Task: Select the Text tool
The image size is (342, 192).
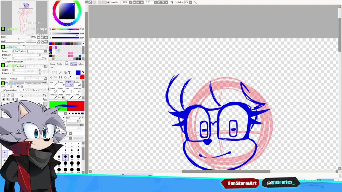Action: coord(70,72)
